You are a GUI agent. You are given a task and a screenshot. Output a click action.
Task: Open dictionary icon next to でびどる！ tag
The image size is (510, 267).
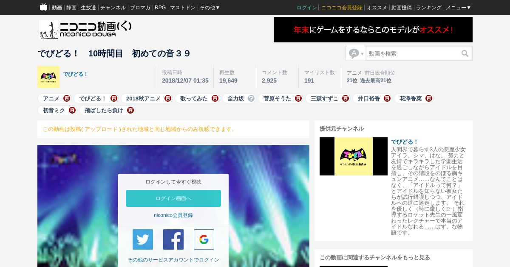click(114, 98)
